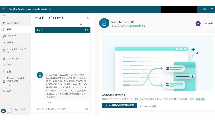Focus the メッセージを入力してください input
215x121 pixels.
[x=60, y=109]
